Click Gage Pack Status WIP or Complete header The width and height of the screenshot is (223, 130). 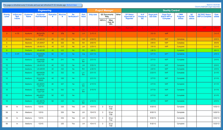tap(166, 17)
